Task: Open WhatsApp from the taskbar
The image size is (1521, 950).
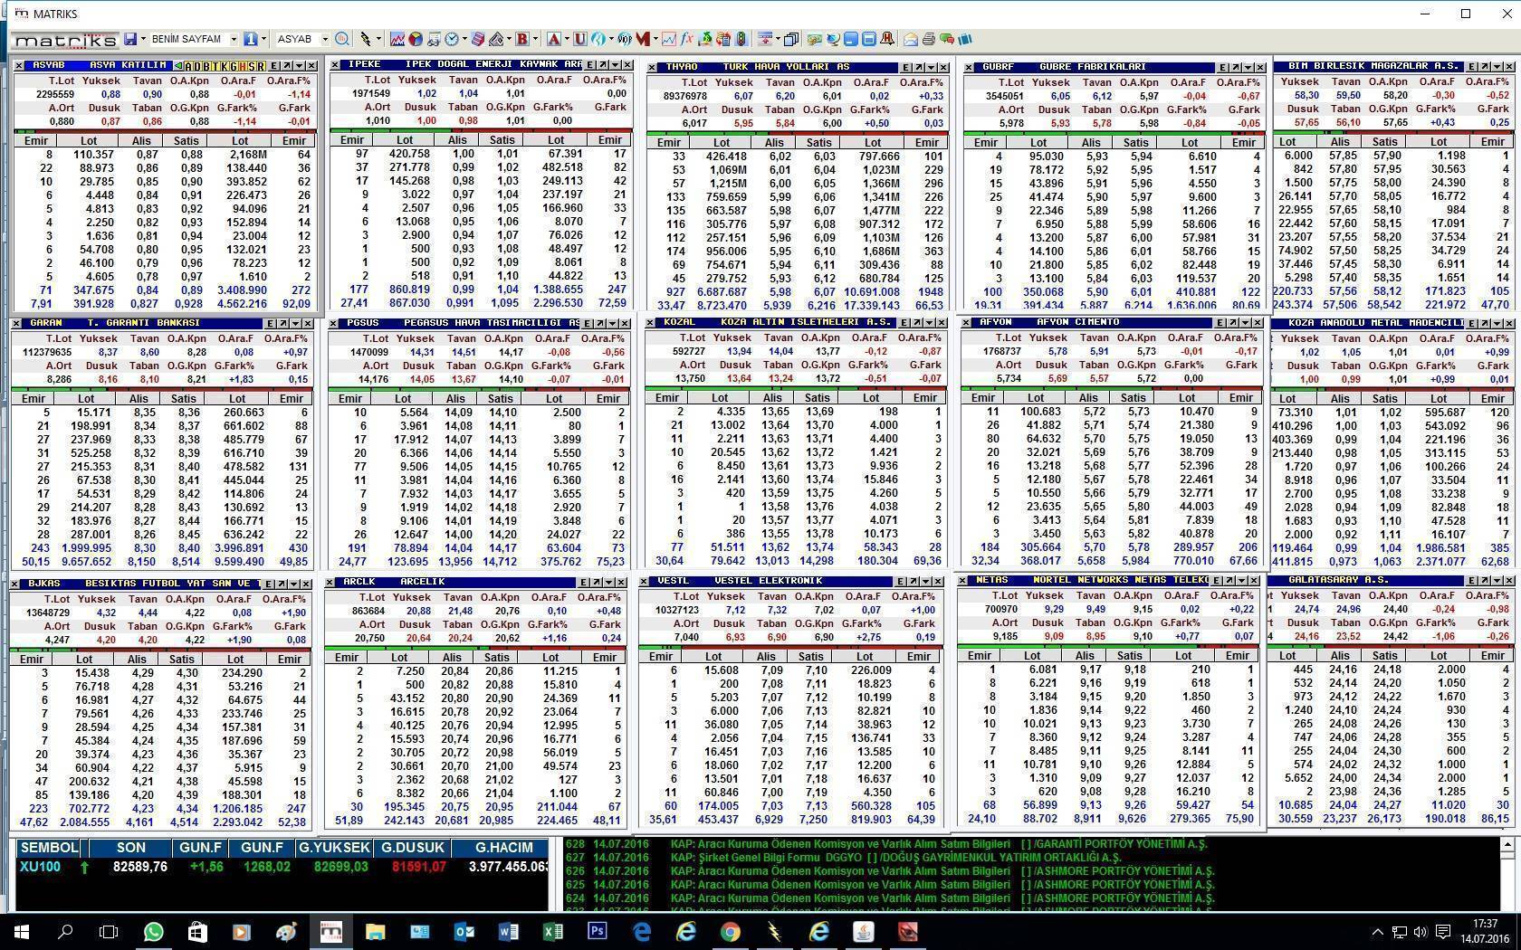Action: tap(153, 931)
